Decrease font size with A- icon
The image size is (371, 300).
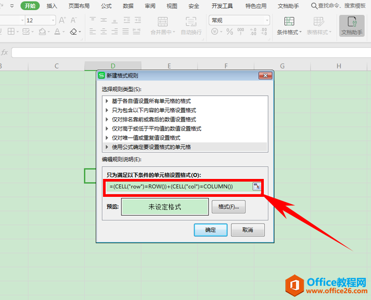(74, 21)
